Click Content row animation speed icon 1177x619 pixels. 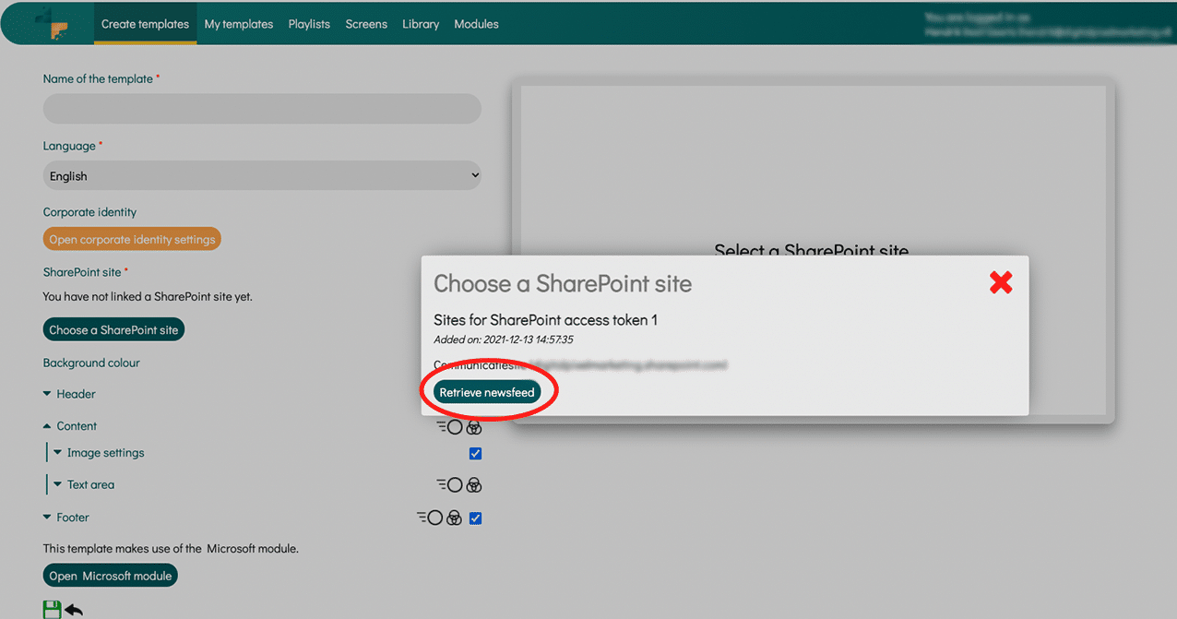(449, 427)
